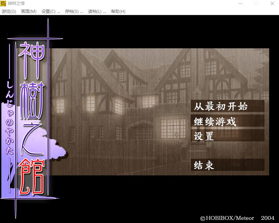
Task: Close the 神树之馆 window
Action: (272, 4)
